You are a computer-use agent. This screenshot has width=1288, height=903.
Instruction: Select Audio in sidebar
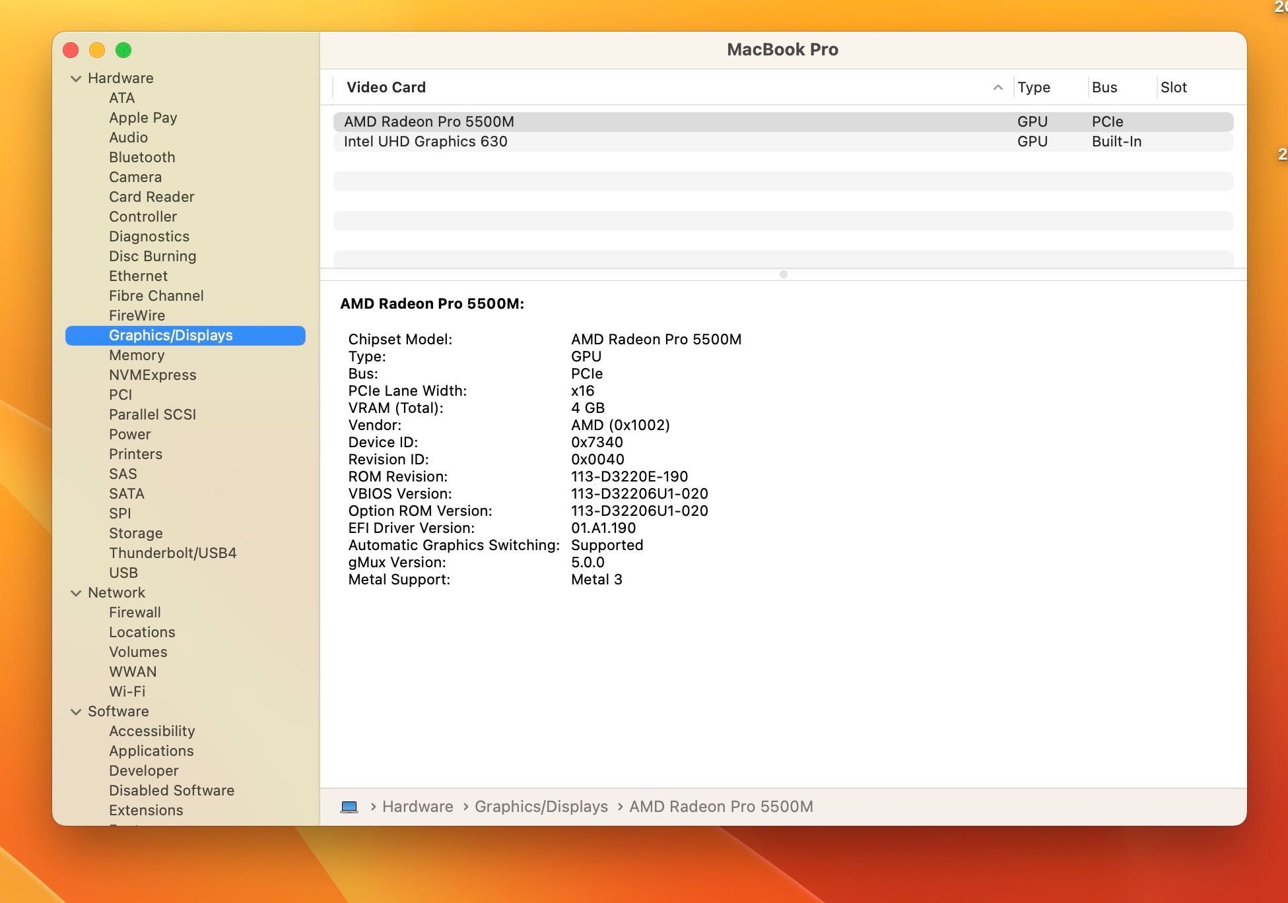point(128,137)
